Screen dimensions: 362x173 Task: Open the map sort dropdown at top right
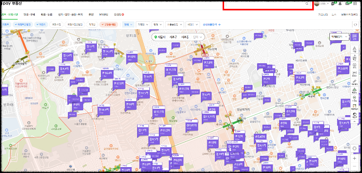point(339,37)
